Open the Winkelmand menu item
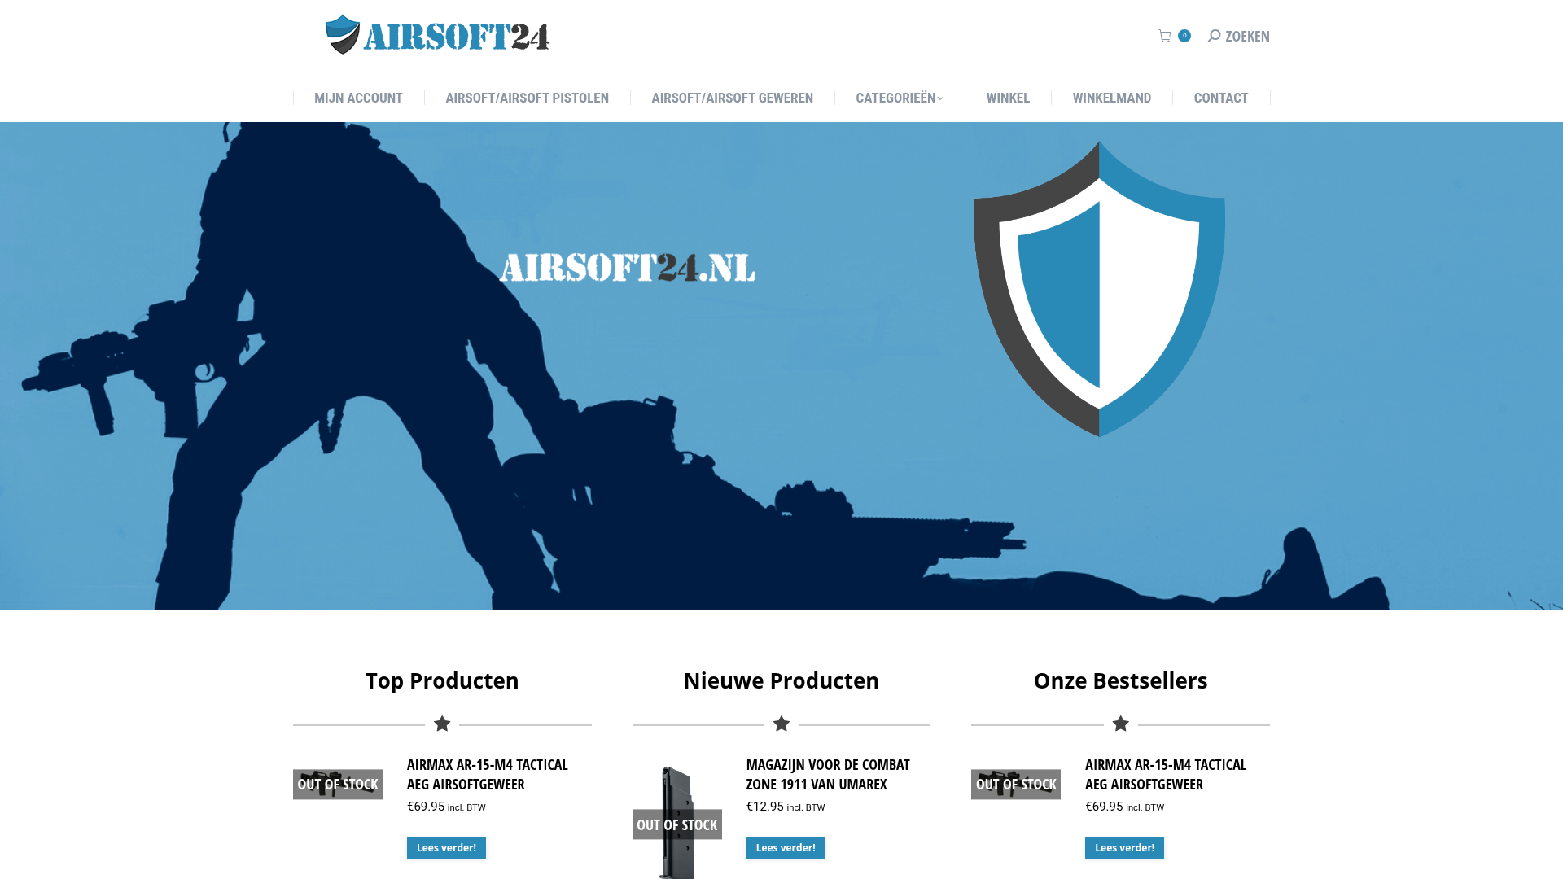This screenshot has height=879, width=1563. 1111,98
